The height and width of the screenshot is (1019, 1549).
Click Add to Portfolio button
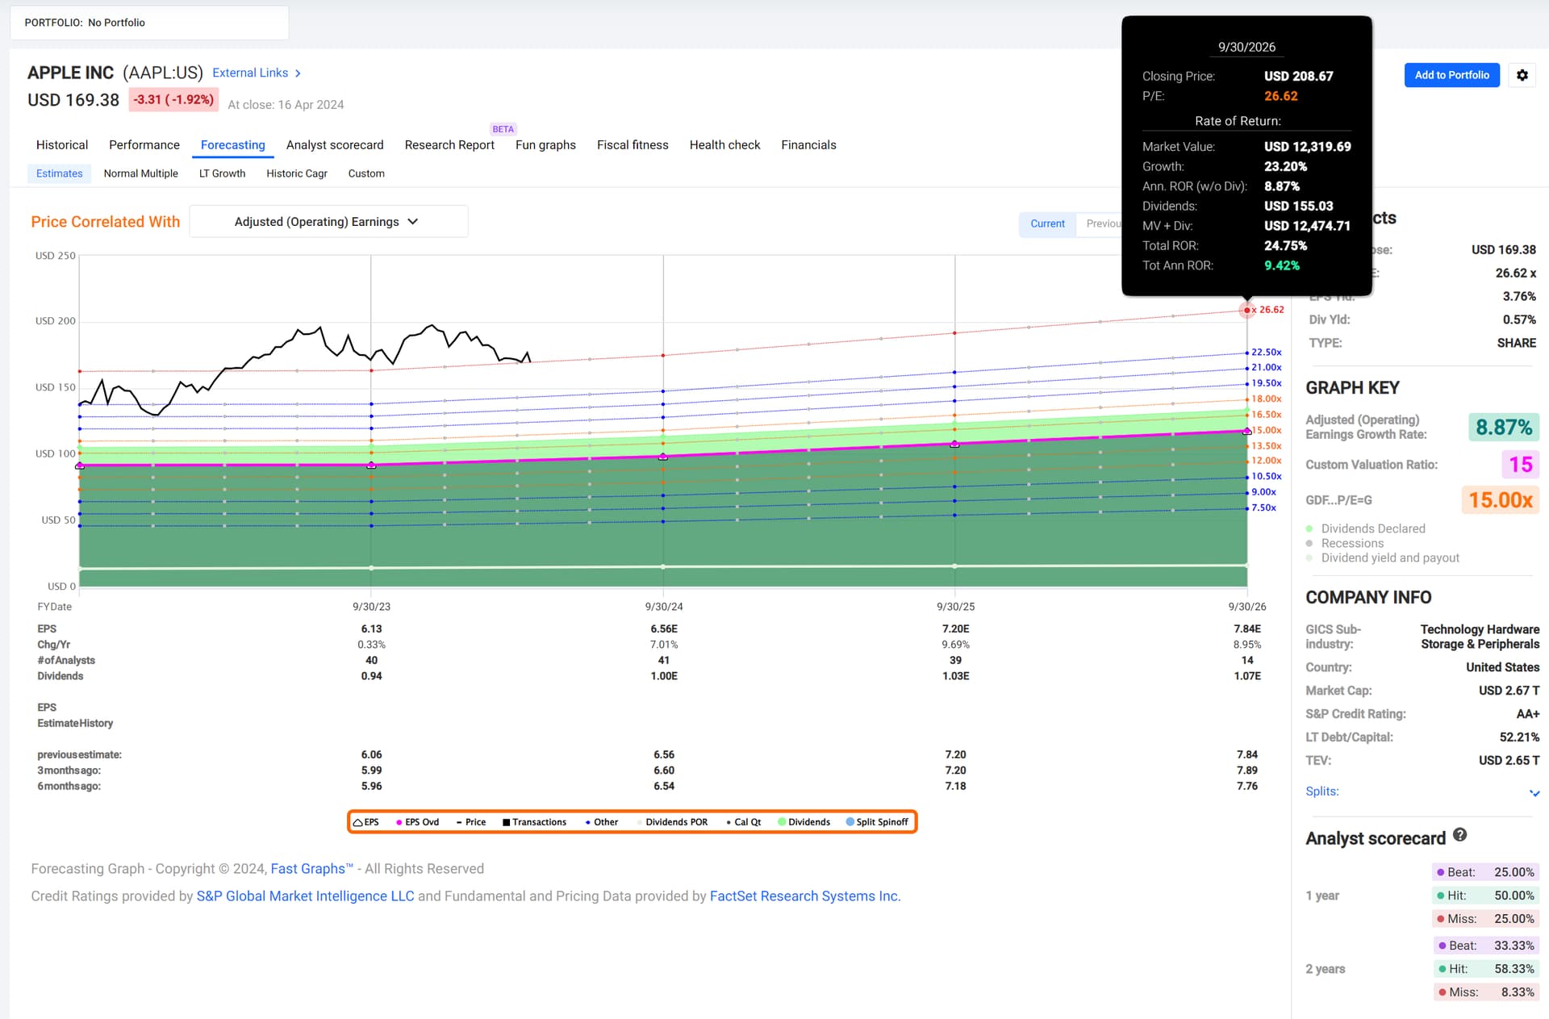coord(1451,75)
